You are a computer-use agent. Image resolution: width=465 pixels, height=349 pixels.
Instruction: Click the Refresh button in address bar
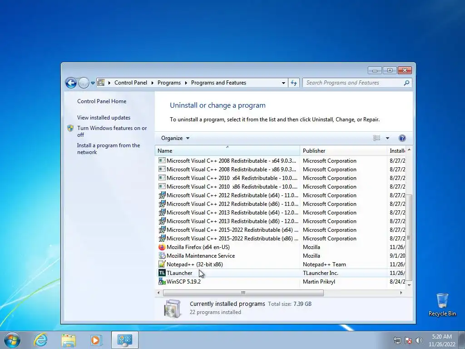294,83
